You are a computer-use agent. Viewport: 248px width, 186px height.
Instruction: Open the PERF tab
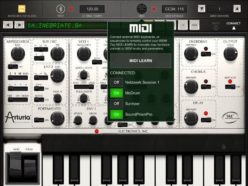pyautogui.click(x=194, y=25)
